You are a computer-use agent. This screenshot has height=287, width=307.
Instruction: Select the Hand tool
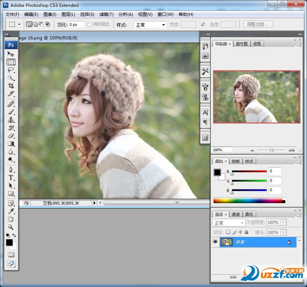(11, 219)
